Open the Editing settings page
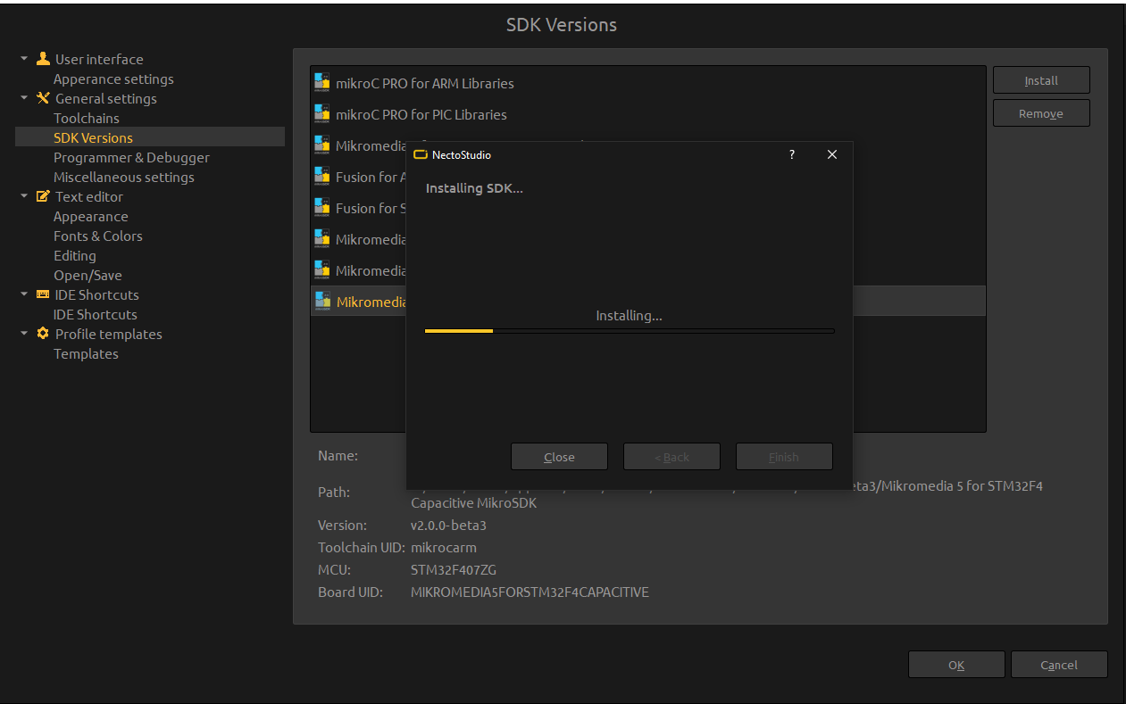1126x704 pixels. [74, 255]
